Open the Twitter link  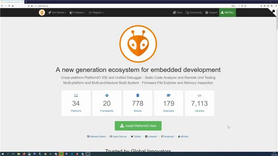click(x=136, y=137)
